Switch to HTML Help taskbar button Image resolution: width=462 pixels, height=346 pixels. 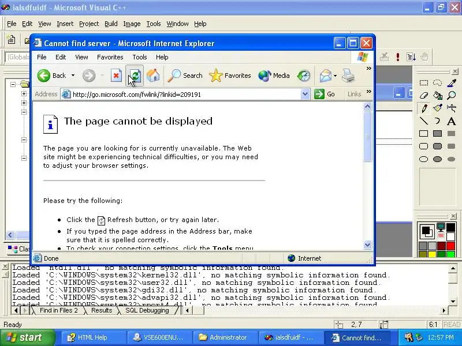click(x=94, y=337)
